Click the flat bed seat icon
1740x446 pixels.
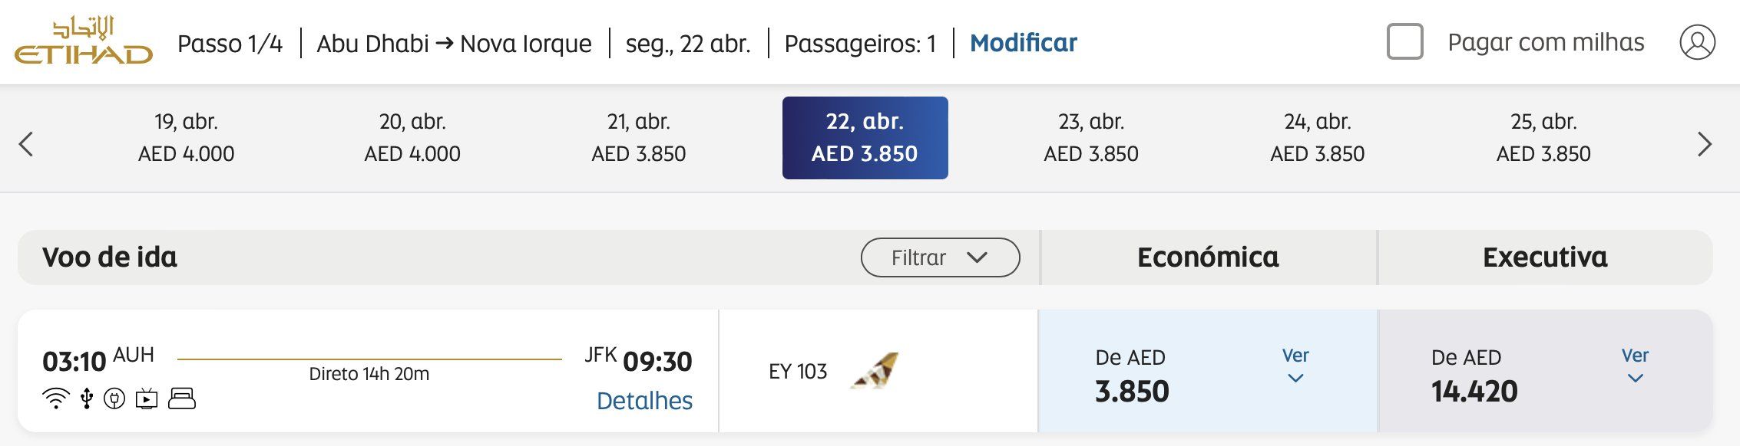pos(182,398)
